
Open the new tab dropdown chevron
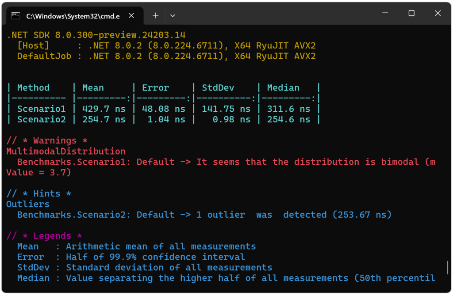(173, 15)
